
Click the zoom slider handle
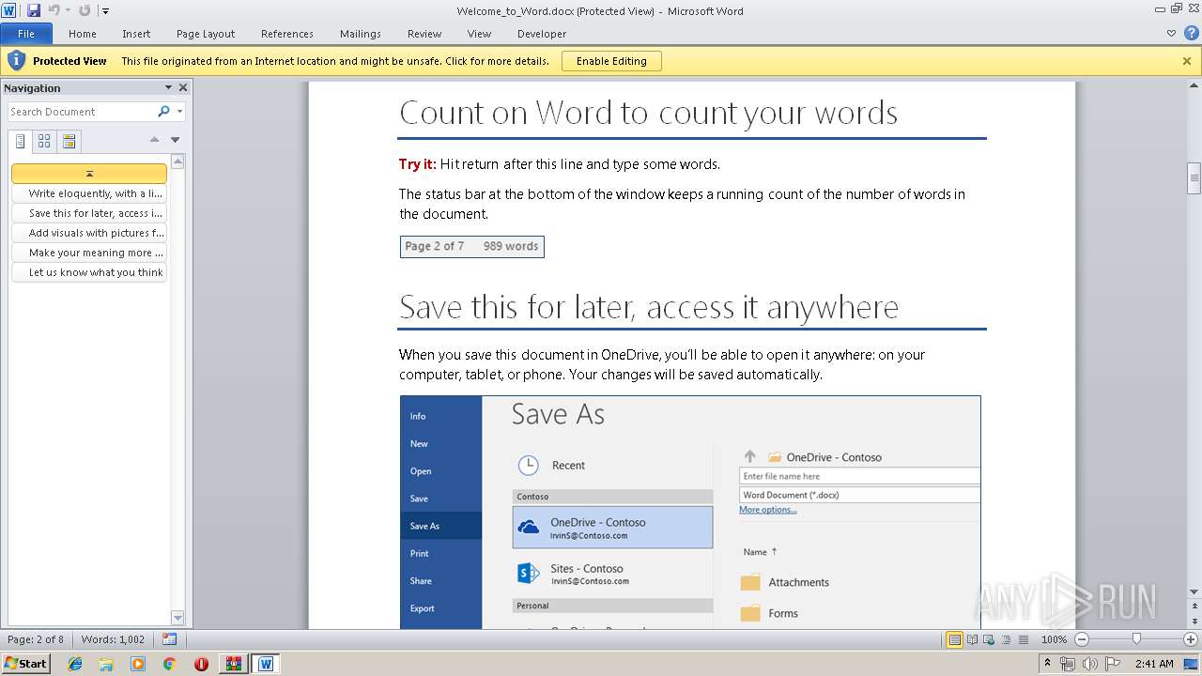coord(1136,639)
